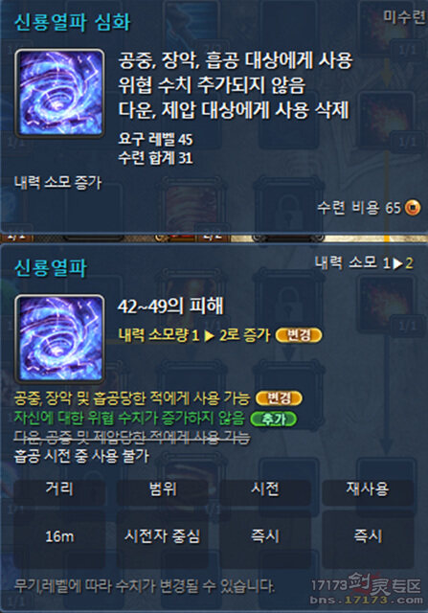Click the gold coin icon beside 수련 비용 65
Viewport: 428px width, 613px height.
click(413, 208)
